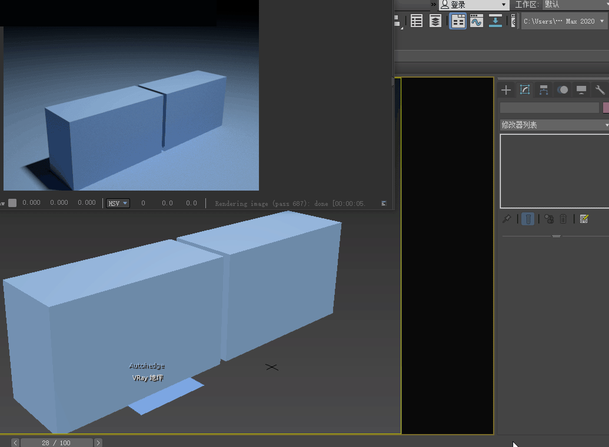Click the pink object color swatch

coord(605,108)
